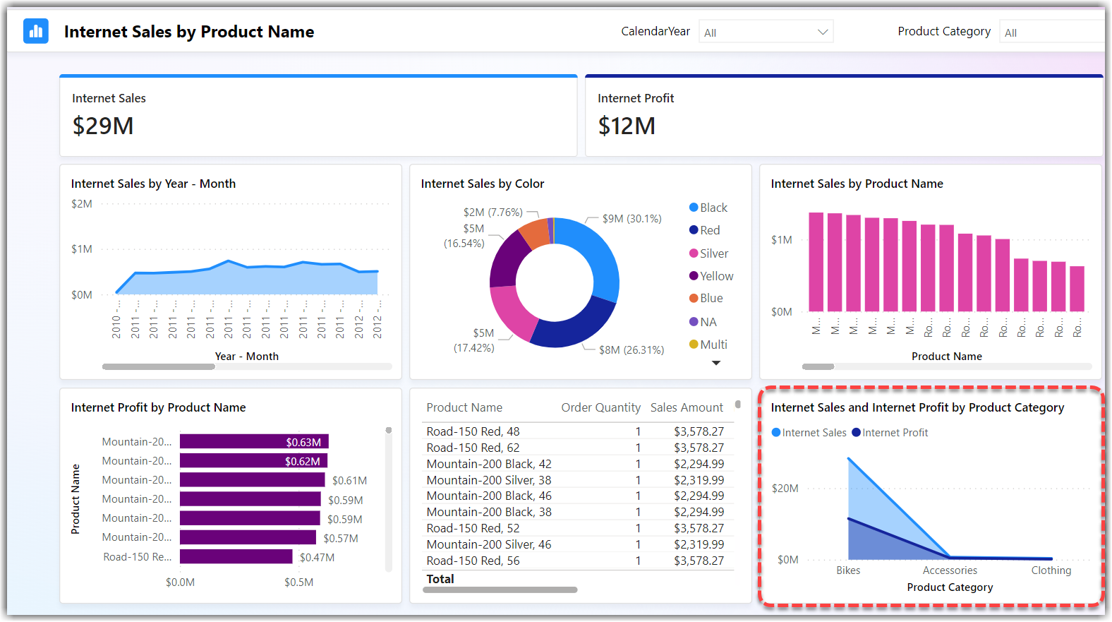The image size is (1112, 622).
Task: Click Sales Amount column header
Action: pyautogui.click(x=687, y=407)
